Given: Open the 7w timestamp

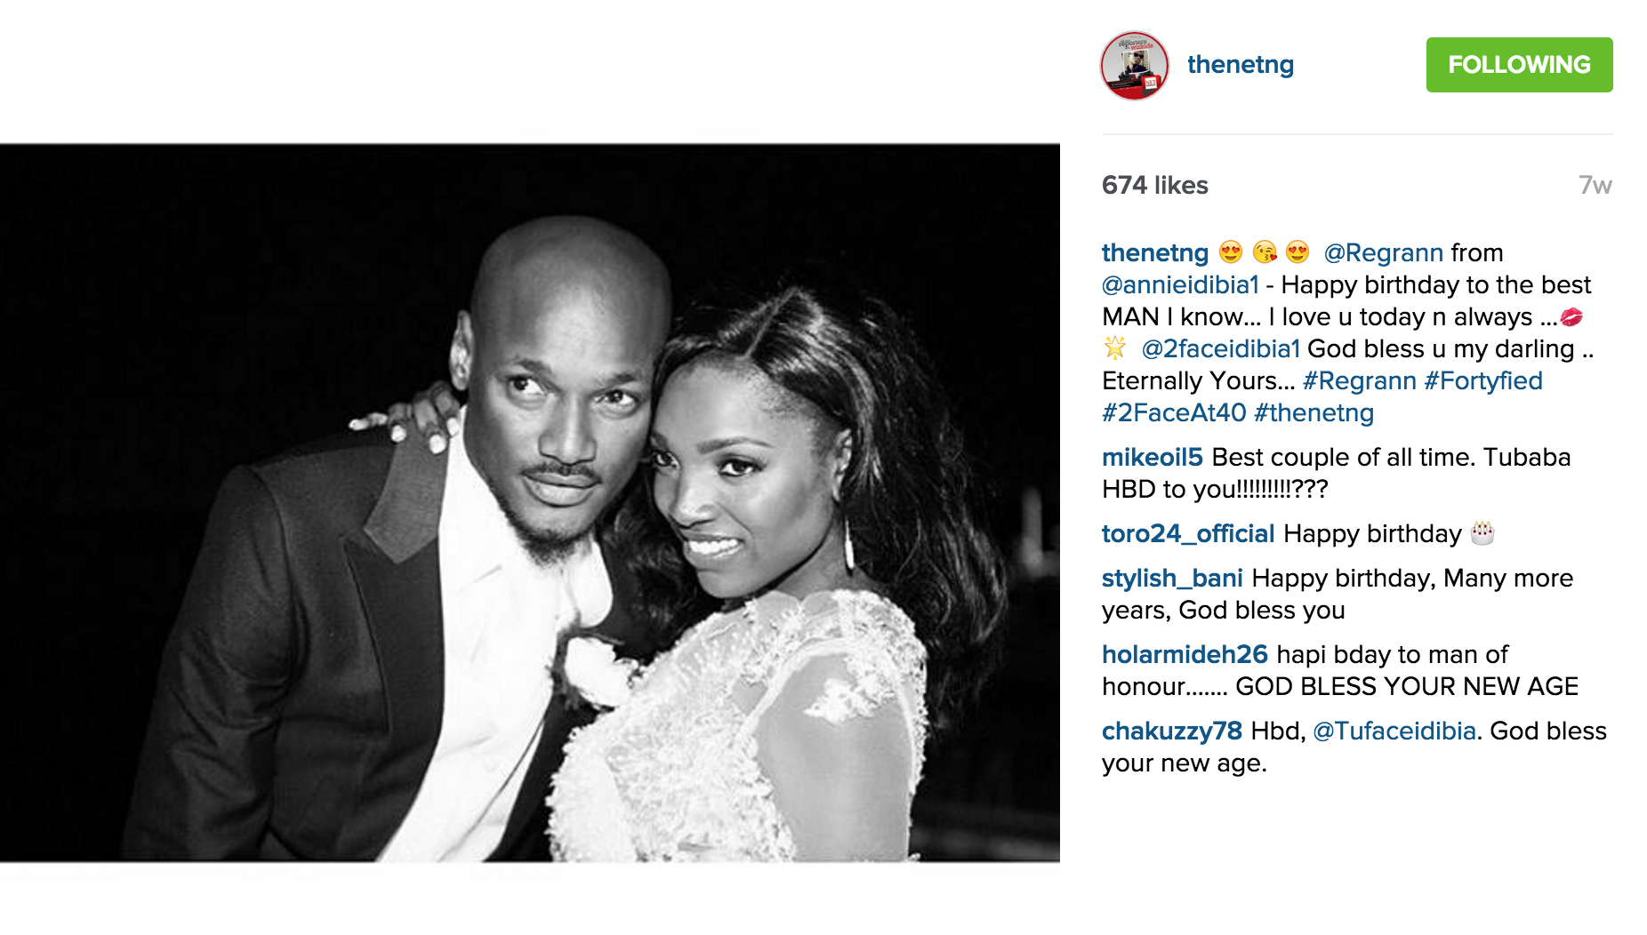Looking at the screenshot, I should click(x=1595, y=185).
